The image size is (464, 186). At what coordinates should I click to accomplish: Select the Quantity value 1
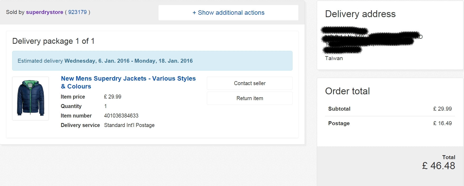pos(105,106)
